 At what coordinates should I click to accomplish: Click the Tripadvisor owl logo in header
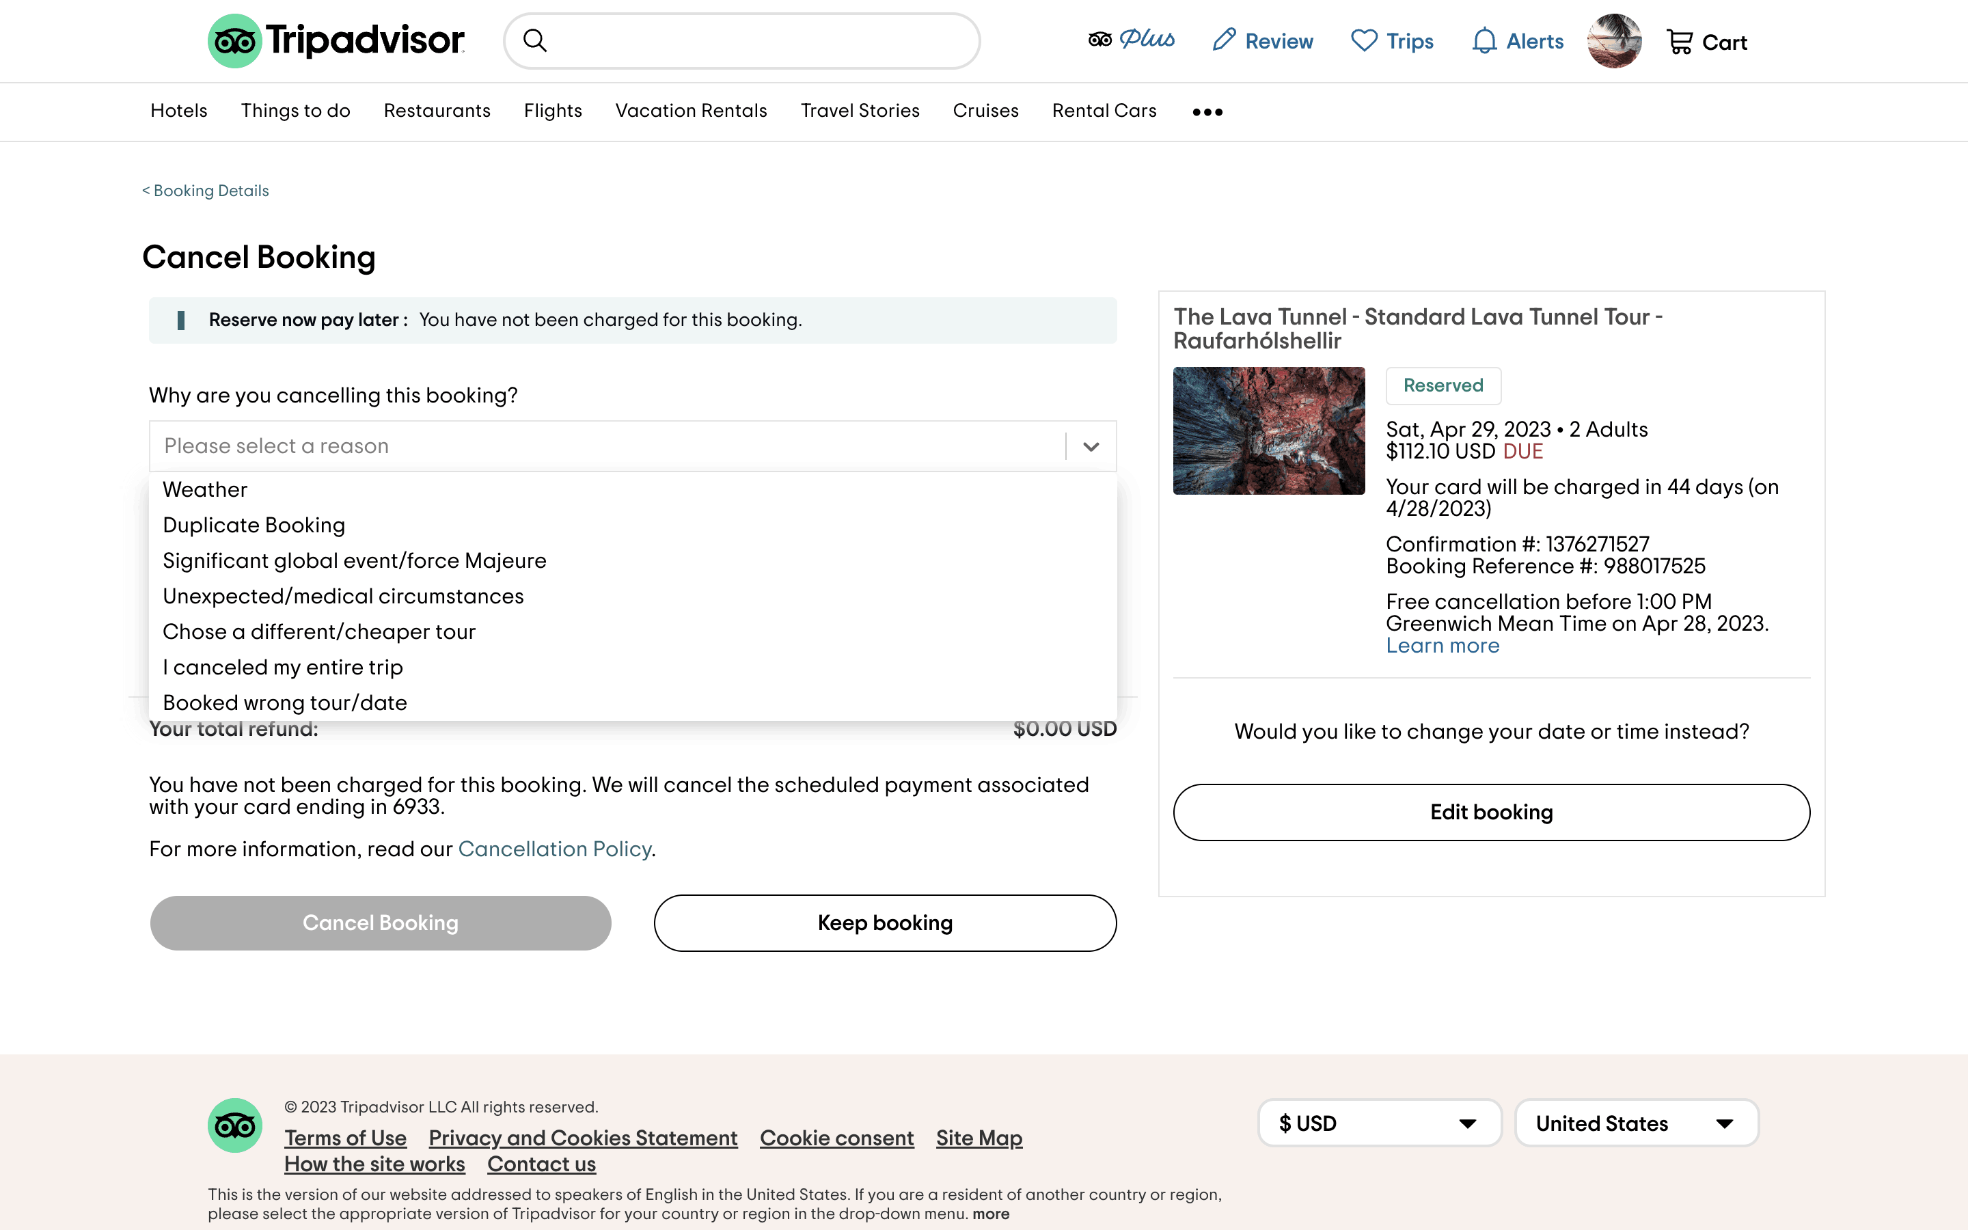235,41
